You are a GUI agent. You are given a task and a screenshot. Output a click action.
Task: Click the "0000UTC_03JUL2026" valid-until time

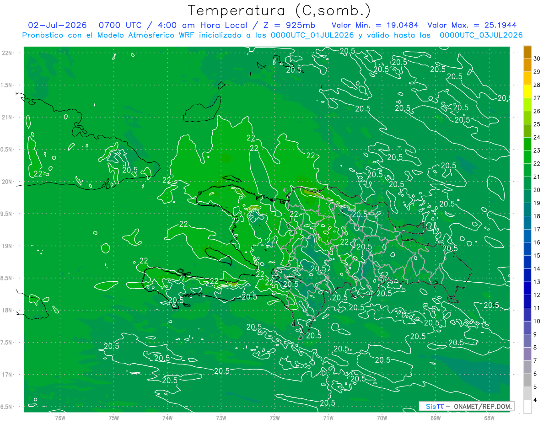click(x=481, y=35)
